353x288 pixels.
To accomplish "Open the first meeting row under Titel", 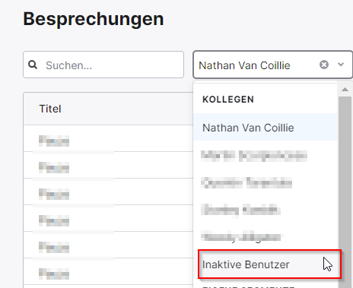I will [x=108, y=138].
